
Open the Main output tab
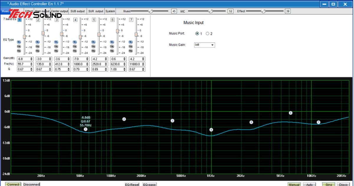(42, 11)
